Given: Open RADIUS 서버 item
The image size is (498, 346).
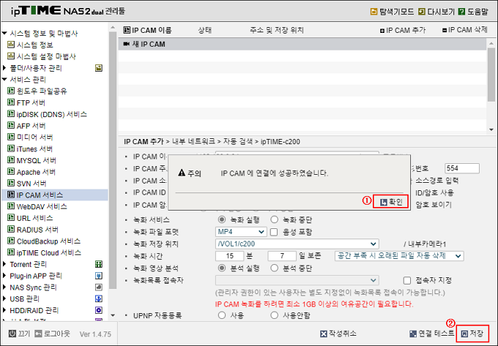Looking at the screenshot, I should 33,230.
